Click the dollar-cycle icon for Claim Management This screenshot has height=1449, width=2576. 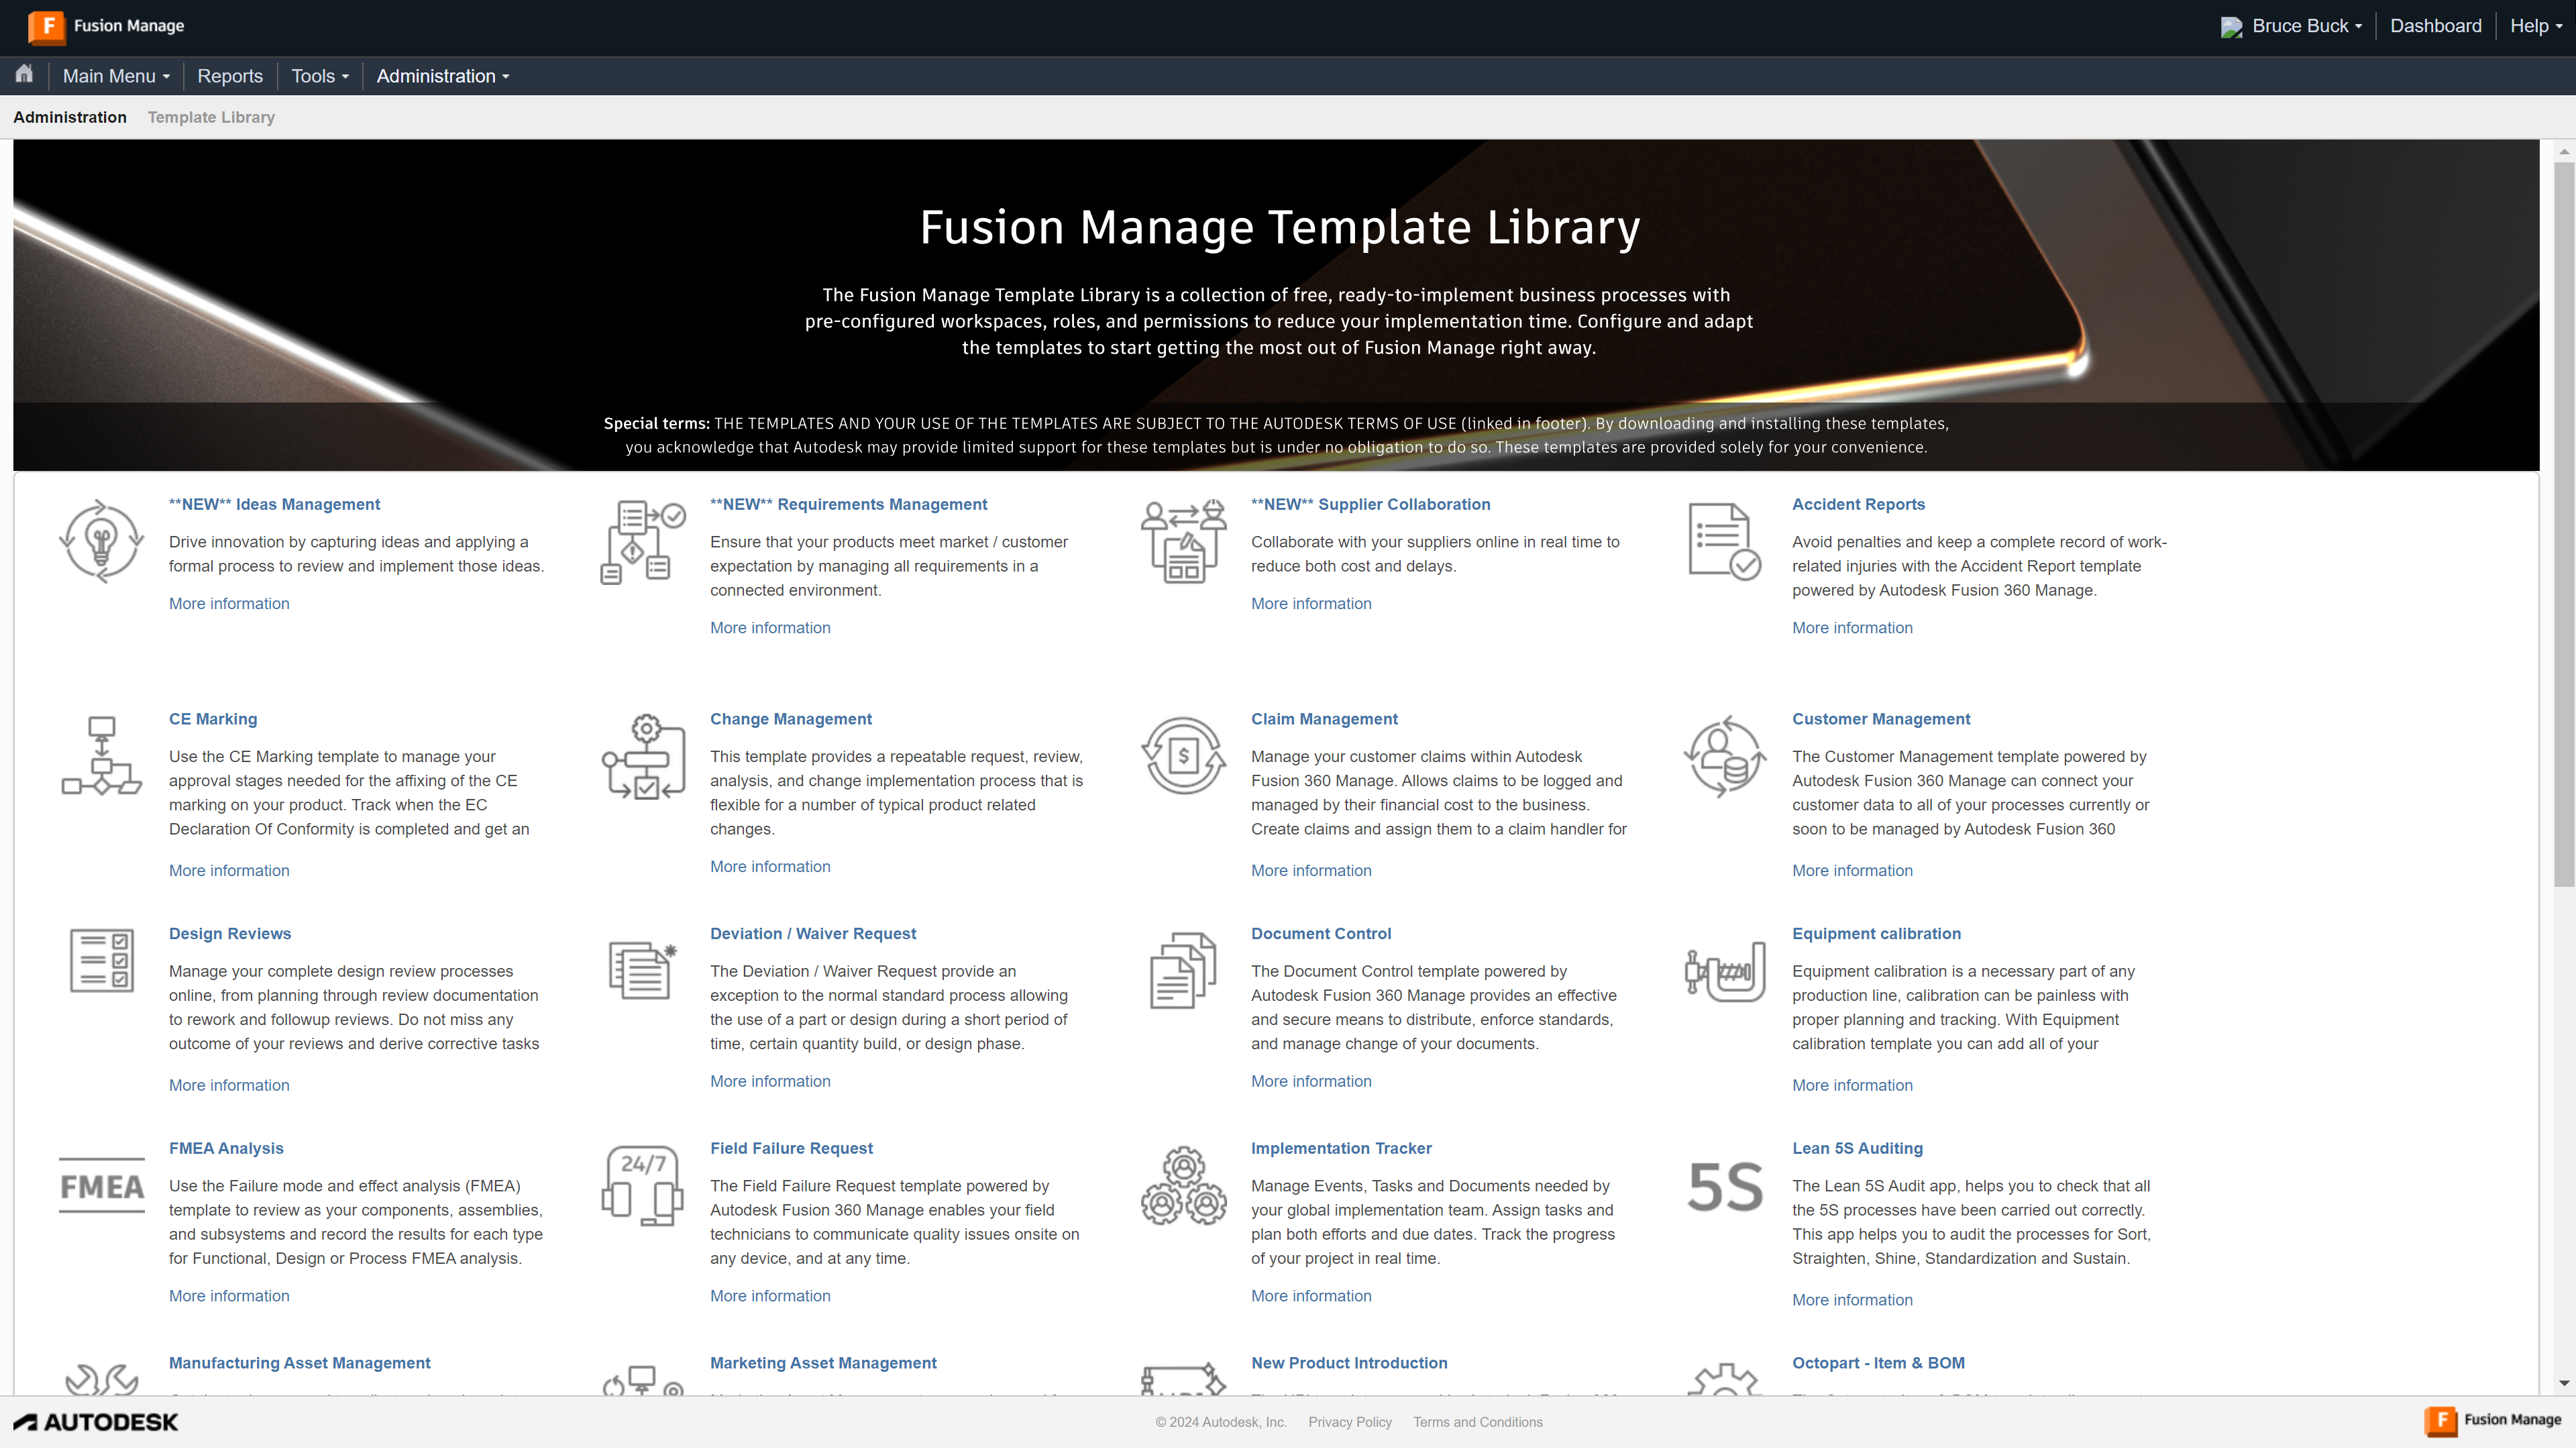[x=1183, y=755]
